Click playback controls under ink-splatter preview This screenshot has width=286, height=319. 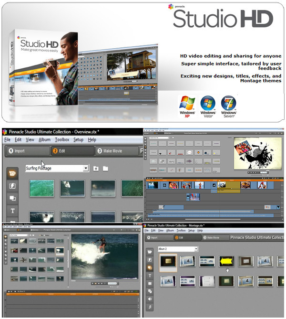(x=257, y=172)
